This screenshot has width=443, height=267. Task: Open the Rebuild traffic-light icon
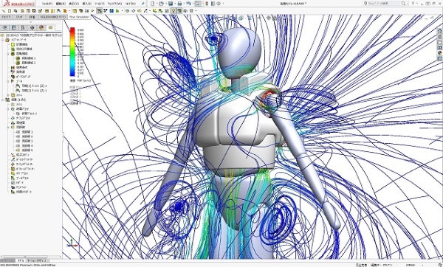(x=207, y=4)
